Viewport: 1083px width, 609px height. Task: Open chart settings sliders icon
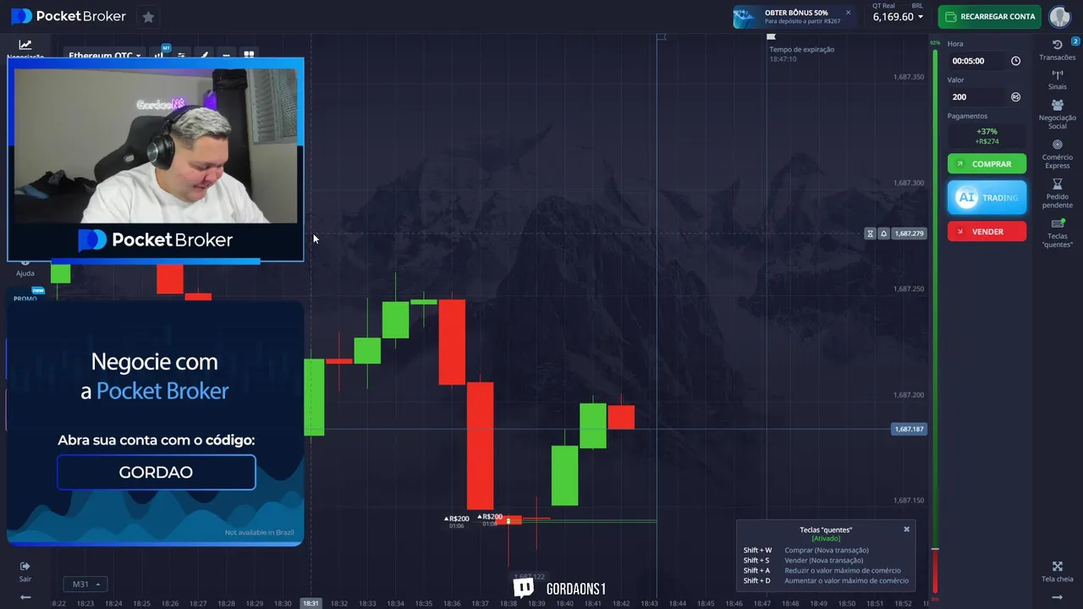point(181,54)
